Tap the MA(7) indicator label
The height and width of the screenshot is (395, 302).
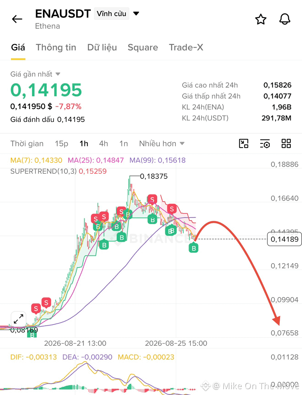tap(36, 160)
